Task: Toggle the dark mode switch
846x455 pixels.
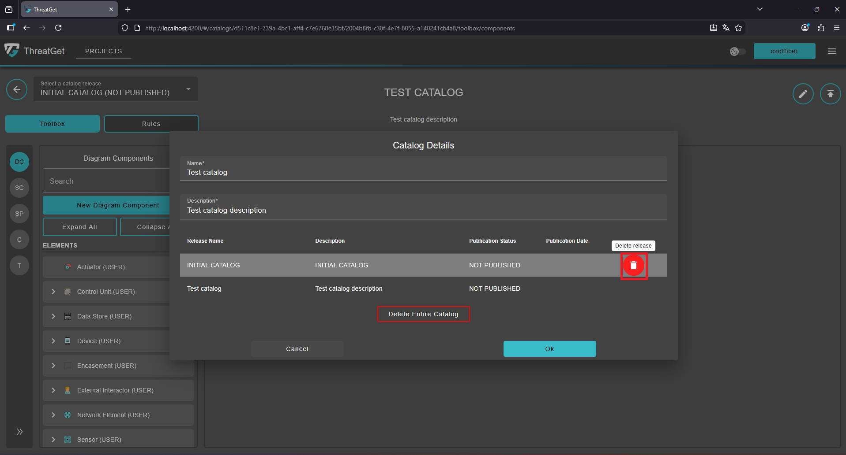Action: coord(737,52)
